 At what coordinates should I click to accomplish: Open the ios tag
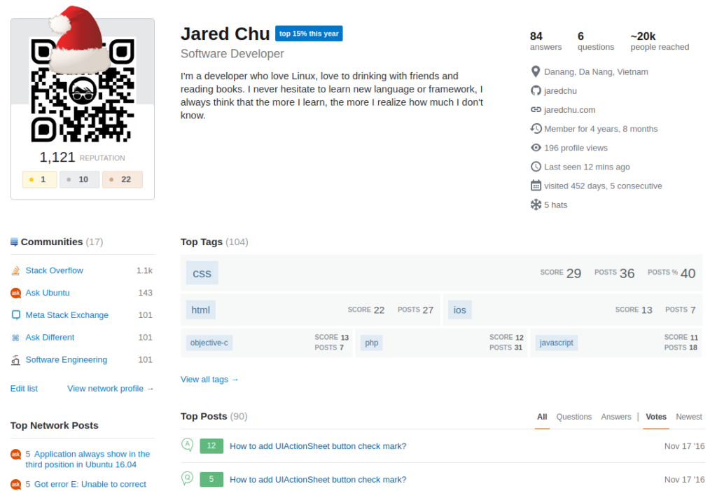[459, 310]
